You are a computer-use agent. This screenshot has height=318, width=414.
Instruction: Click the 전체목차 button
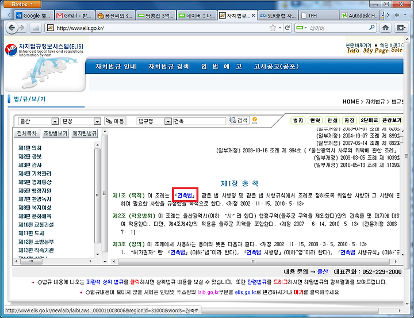coord(26,133)
